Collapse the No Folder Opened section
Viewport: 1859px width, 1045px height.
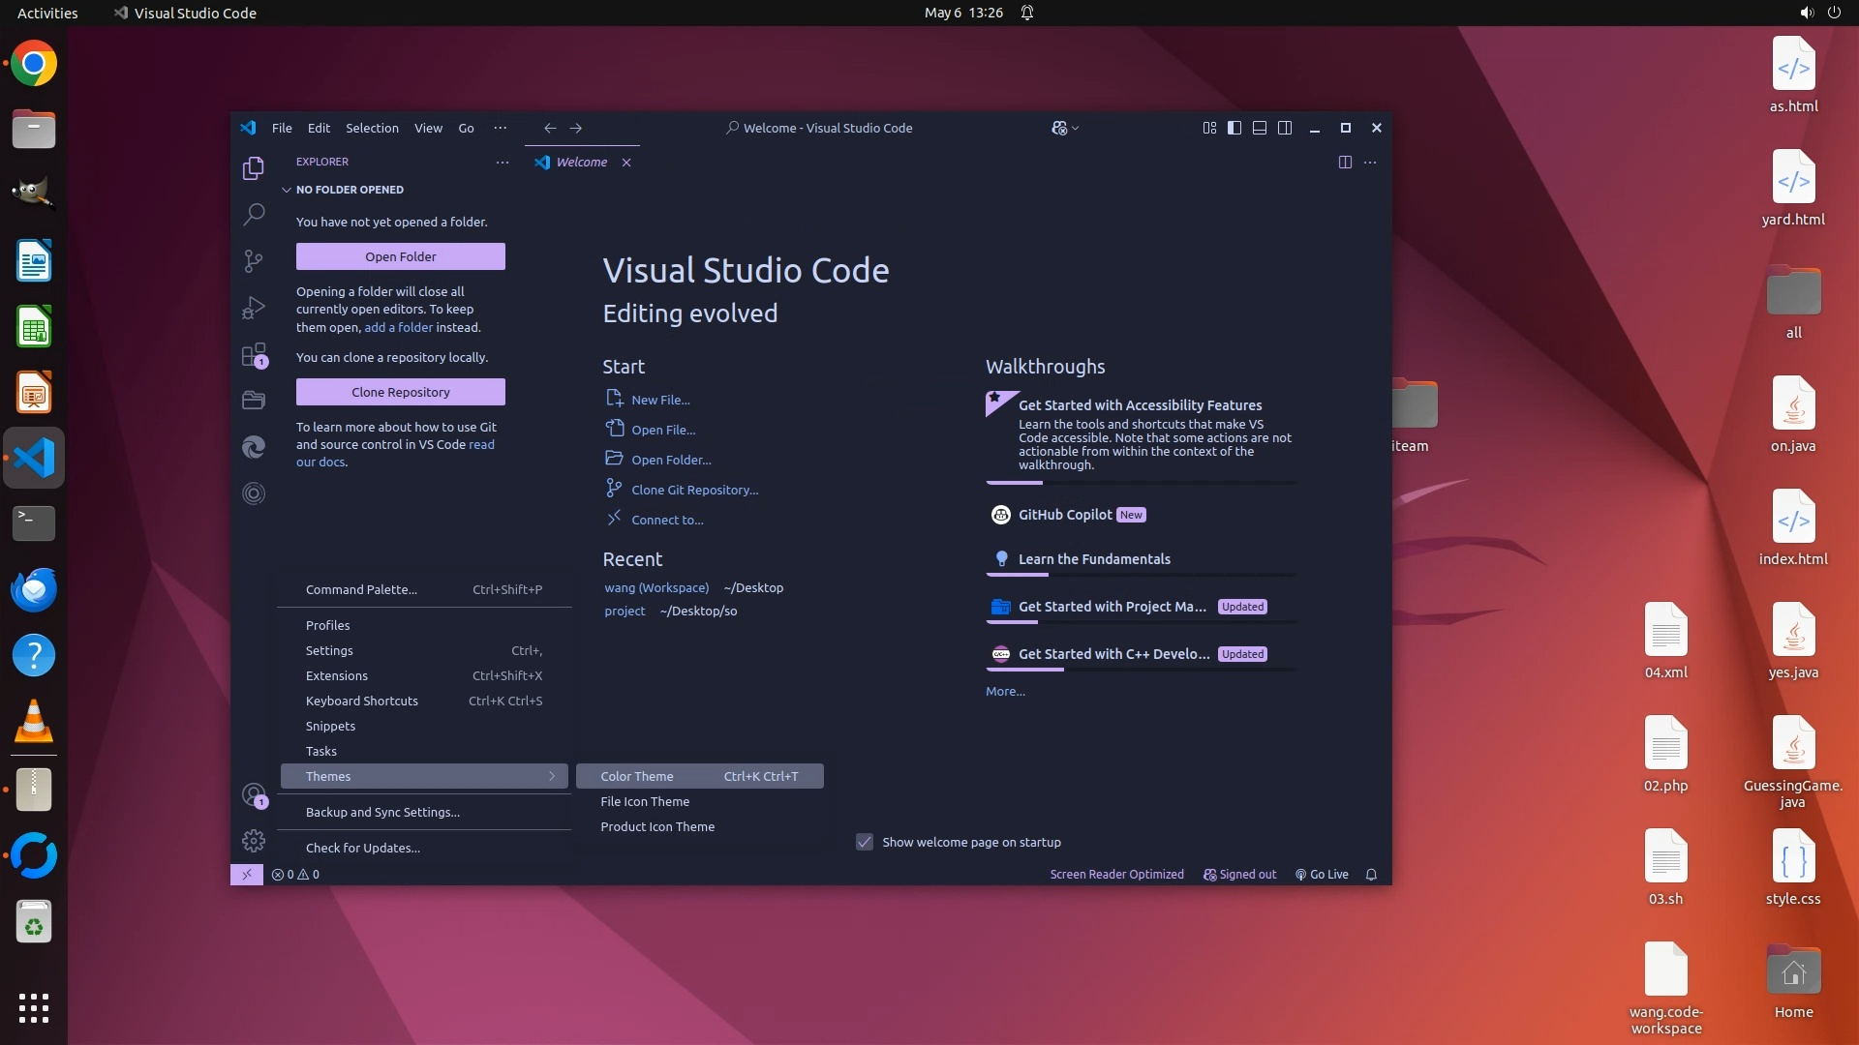[x=287, y=190]
